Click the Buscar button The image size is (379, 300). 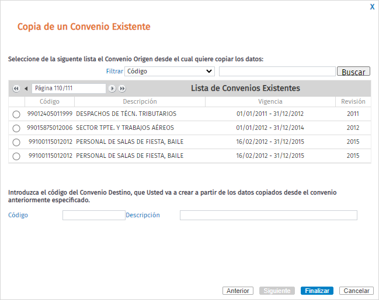tap(353, 72)
